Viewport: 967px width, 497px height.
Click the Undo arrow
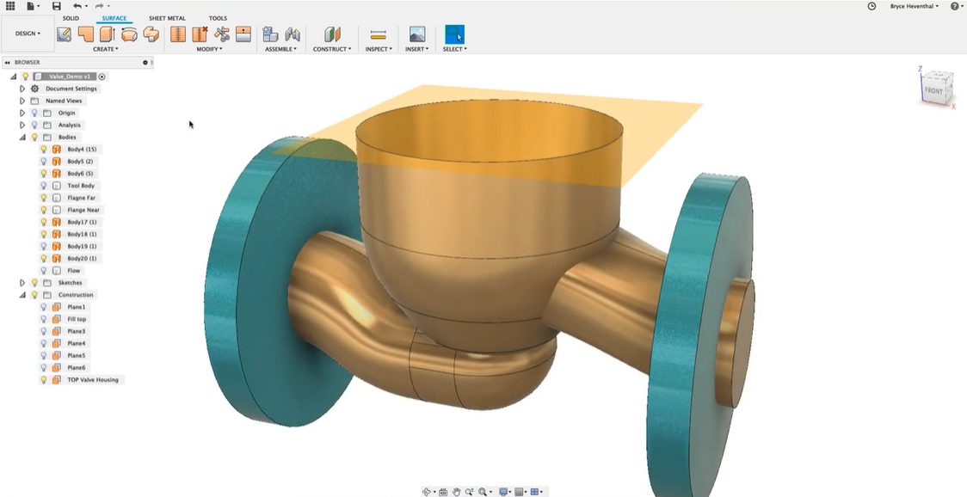click(77, 6)
